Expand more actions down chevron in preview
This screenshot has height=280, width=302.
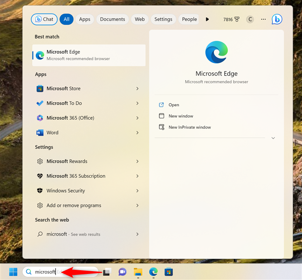click(273, 138)
